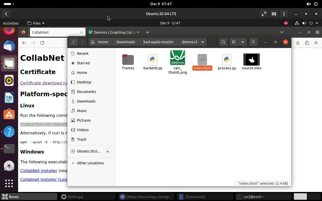Open Videos in Files sidebar
This screenshot has width=322, height=201.
point(91,130)
